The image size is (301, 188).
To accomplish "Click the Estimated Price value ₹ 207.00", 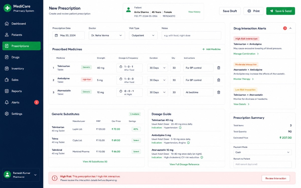I will [x=286, y=138].
